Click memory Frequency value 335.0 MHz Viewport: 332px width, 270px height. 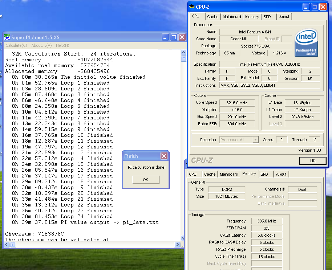[x=267, y=221]
